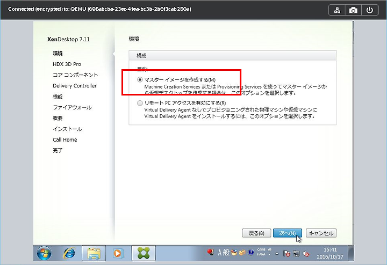
Task: Open the 概要 step in the sidebar
Action: tap(58, 118)
